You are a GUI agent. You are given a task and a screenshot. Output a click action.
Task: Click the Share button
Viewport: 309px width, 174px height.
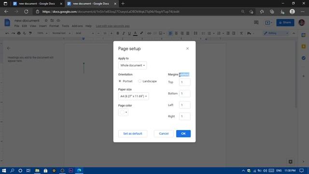click(x=285, y=23)
